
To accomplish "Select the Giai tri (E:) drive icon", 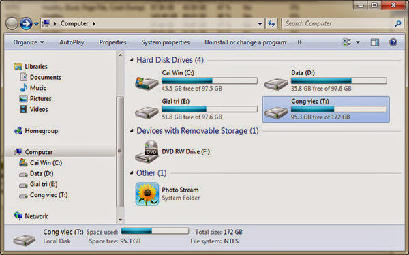I will [x=147, y=112].
